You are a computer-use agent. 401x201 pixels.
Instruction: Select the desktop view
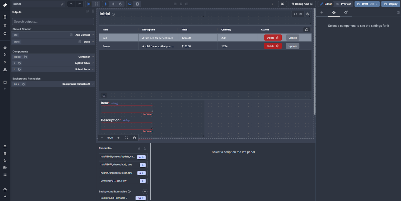point(130,4)
